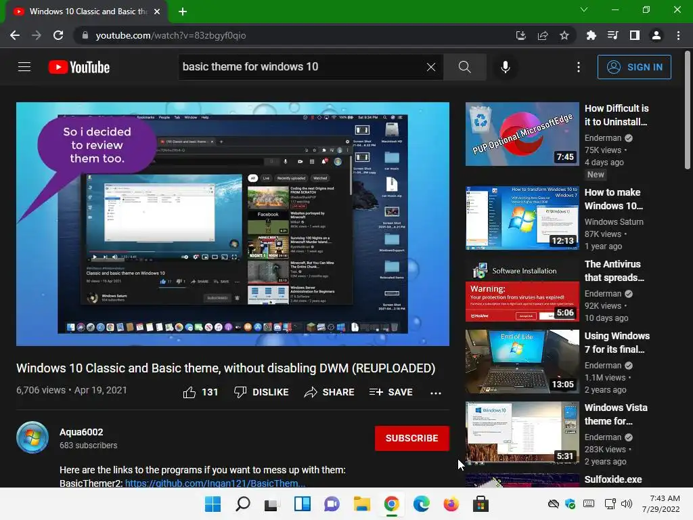
Task: Open 'How Difficult is it to Uninstall' thumbnail
Action: tap(522, 134)
